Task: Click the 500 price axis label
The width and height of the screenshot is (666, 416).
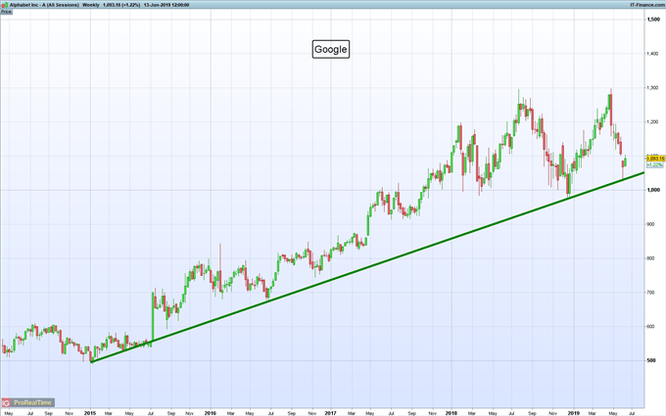Action: click(x=650, y=360)
